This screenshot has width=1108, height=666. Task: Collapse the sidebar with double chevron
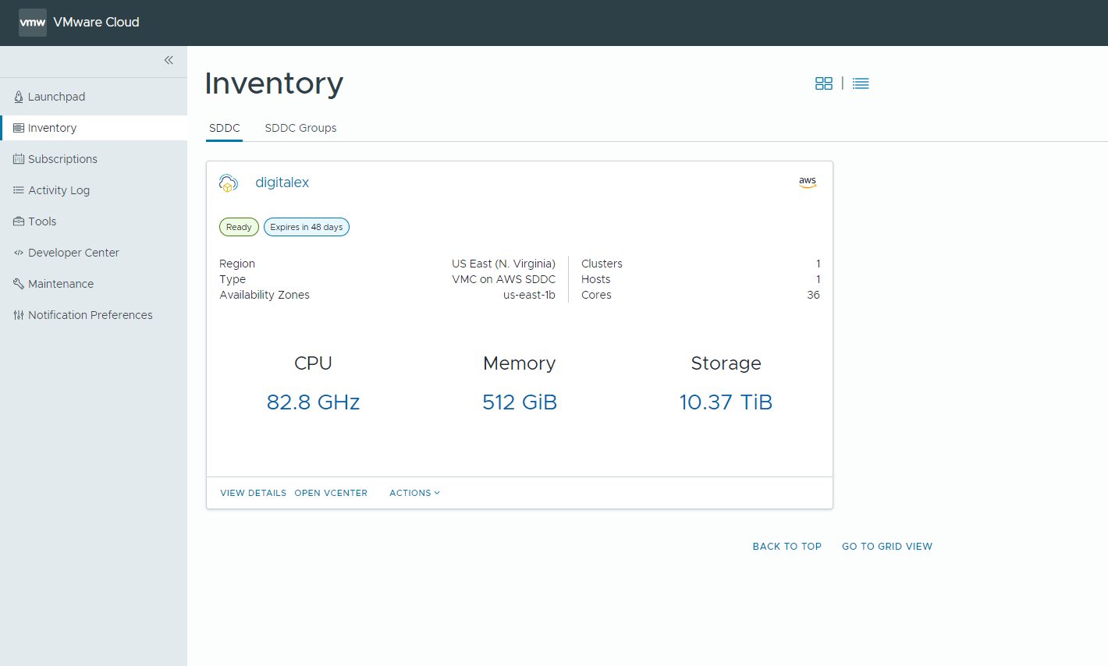coord(169,60)
